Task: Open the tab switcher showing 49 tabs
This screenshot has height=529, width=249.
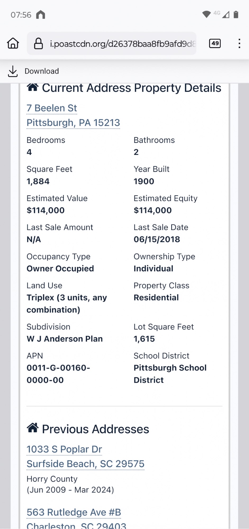Action: [215, 43]
